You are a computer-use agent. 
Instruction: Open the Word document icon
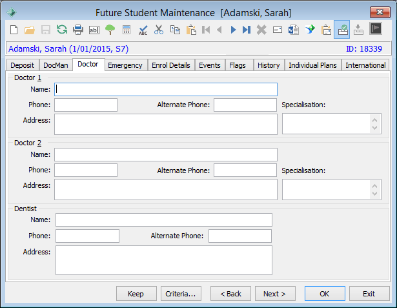[294, 30]
